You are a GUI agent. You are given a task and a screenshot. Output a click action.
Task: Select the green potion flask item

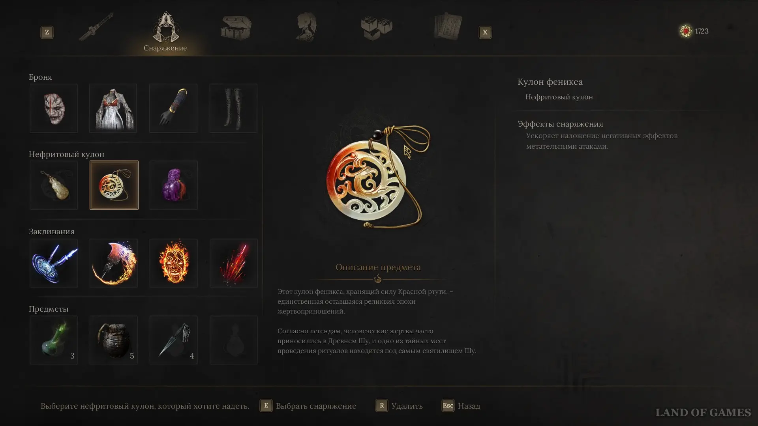pos(54,340)
